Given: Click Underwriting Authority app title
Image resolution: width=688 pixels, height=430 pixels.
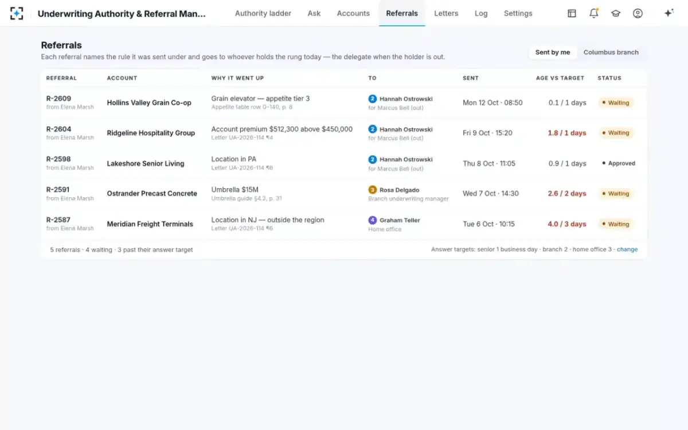Looking at the screenshot, I should 122,13.
